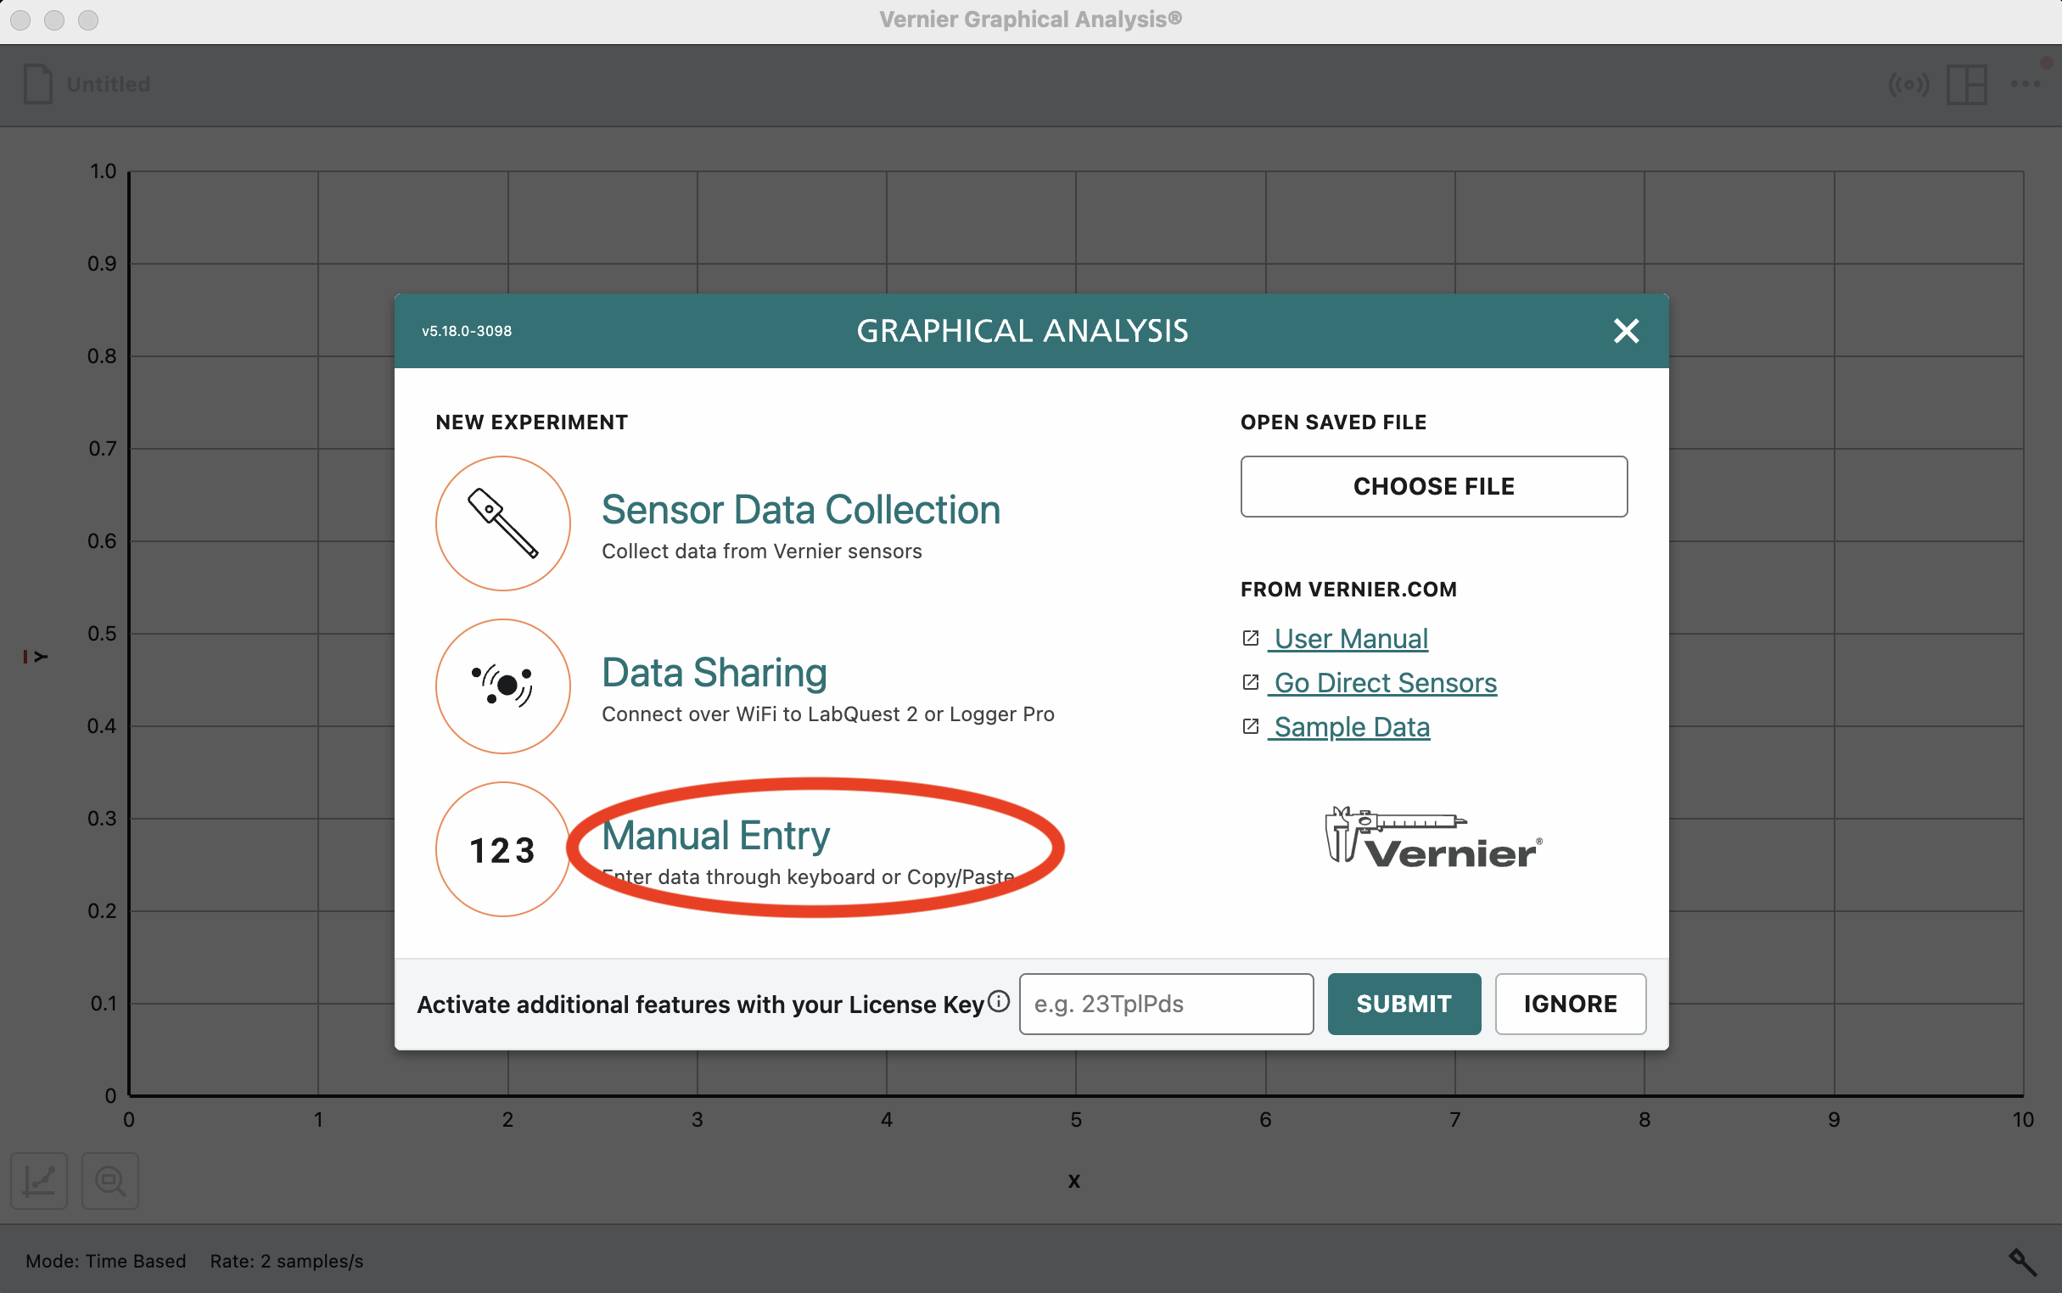
Task: Submit the license key
Action: pyautogui.click(x=1404, y=1004)
